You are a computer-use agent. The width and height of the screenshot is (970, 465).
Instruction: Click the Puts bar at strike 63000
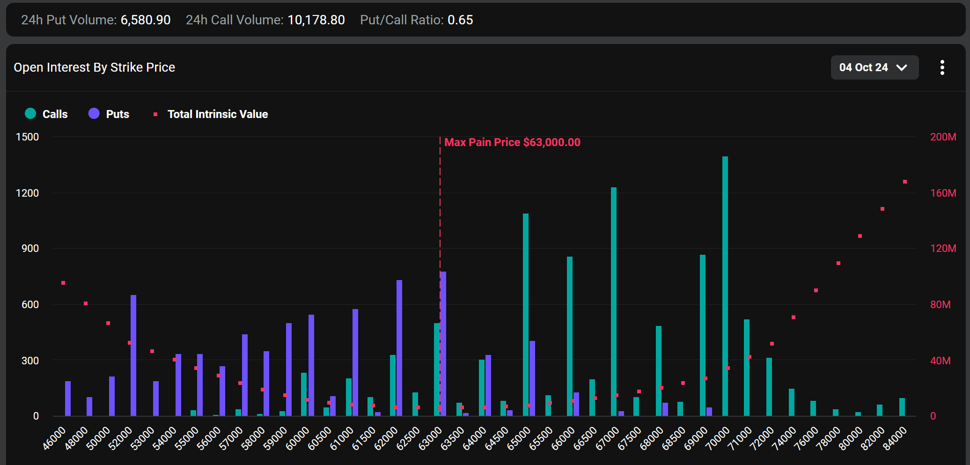(x=443, y=344)
